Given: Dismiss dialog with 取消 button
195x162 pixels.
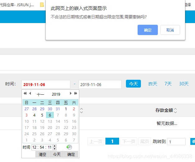Looking at the screenshot, I should pyautogui.click(x=170, y=30).
